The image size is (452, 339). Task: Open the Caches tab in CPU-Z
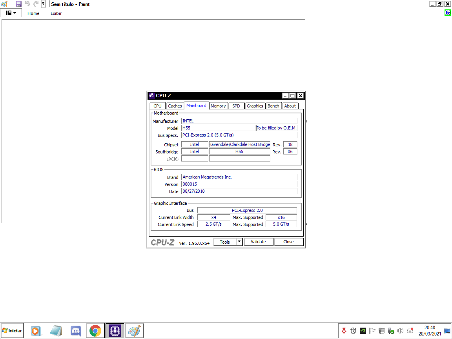[175, 106]
